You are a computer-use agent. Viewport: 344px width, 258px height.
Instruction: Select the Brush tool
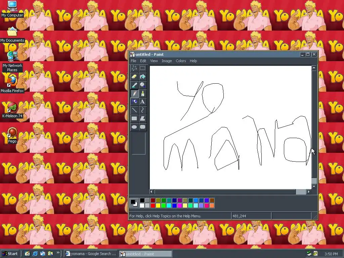[142, 93]
